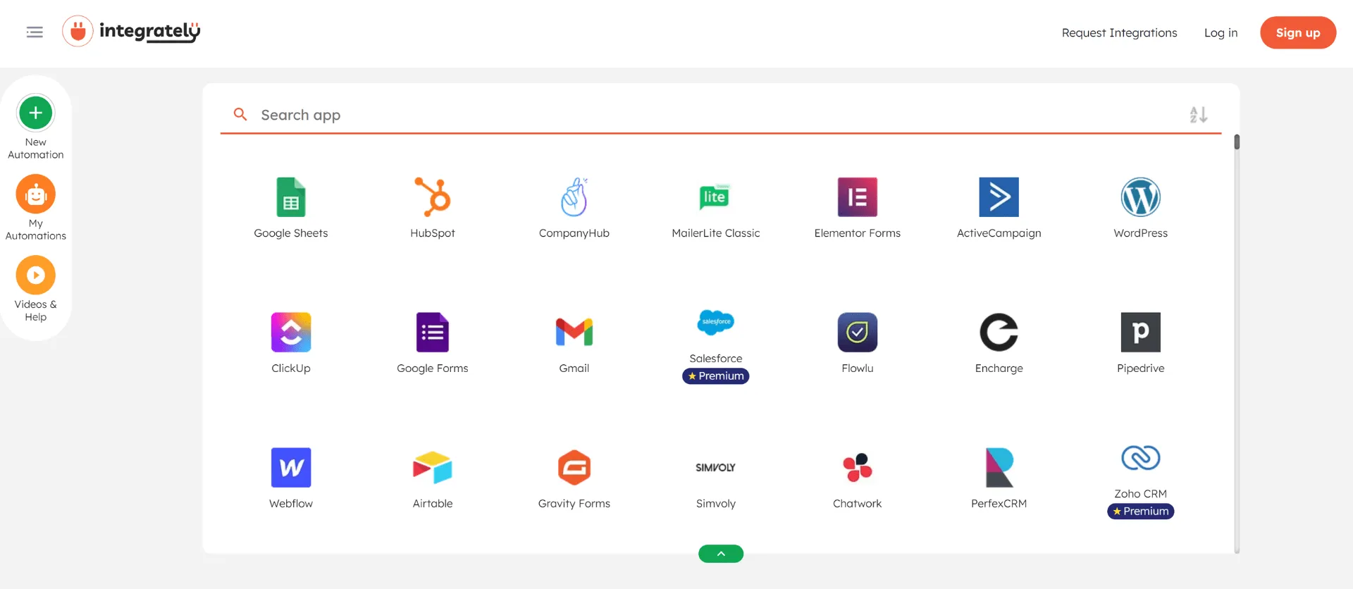Click the "Pipedrive" label

tap(1141, 368)
